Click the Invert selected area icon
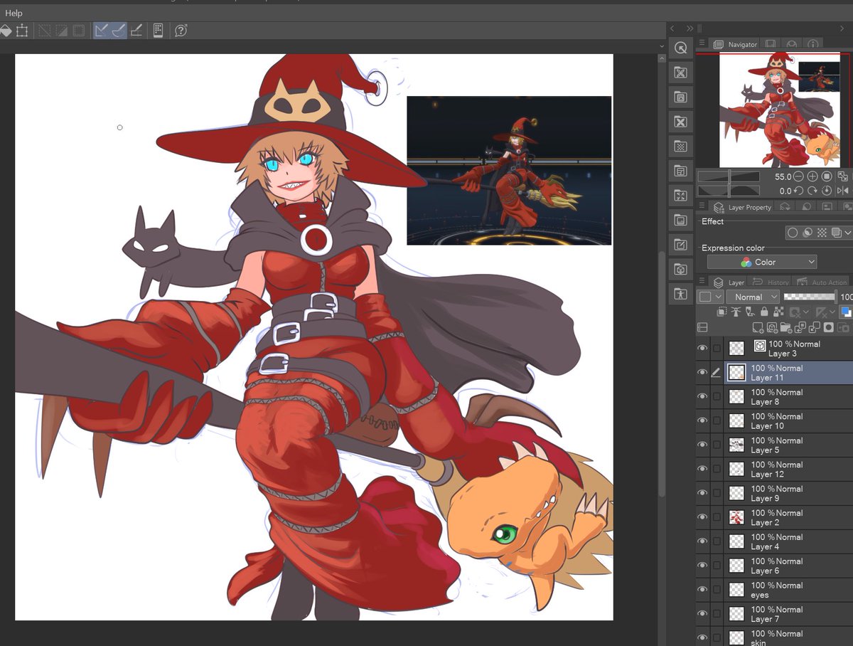This screenshot has width=853, height=646. click(x=62, y=31)
